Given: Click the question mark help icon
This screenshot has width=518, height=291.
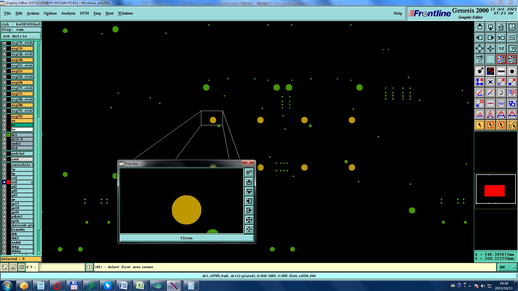Looking at the screenshot, I should pos(512,48).
